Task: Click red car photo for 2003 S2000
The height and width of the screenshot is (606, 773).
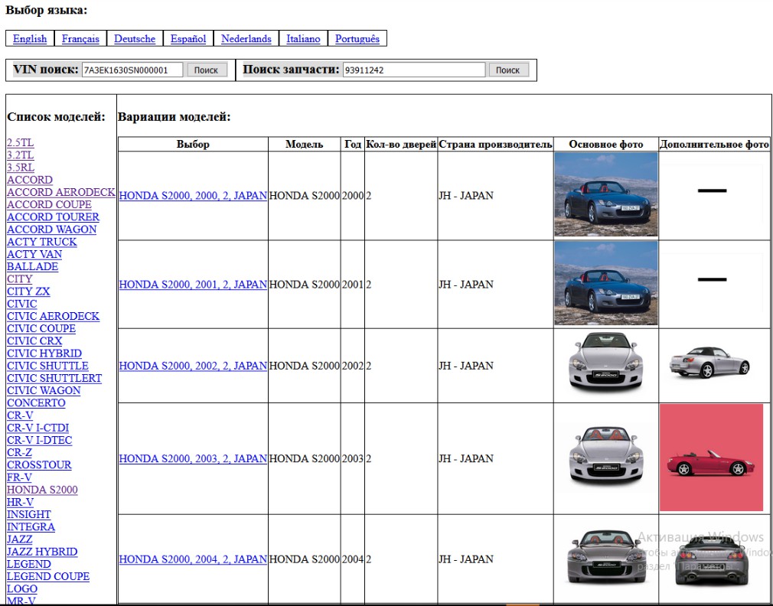Action: tap(711, 458)
